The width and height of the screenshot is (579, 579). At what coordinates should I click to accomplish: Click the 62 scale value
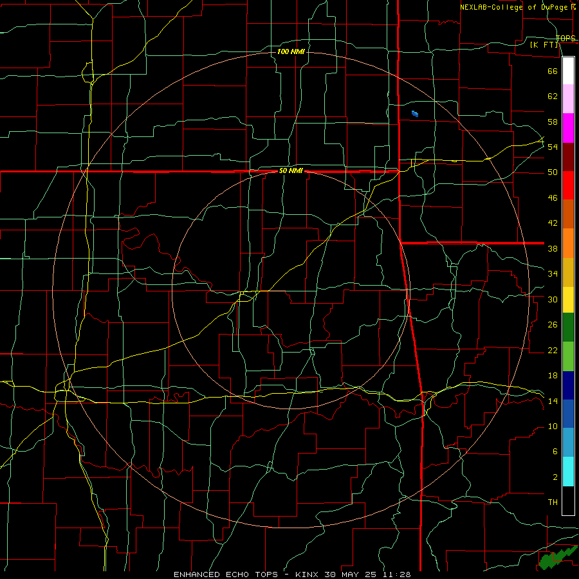pyautogui.click(x=553, y=96)
